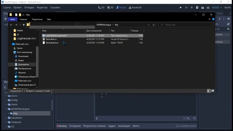This screenshot has height=131, width=233.
Task: Open the Справка menu in Godot
Action: tap(55, 7)
